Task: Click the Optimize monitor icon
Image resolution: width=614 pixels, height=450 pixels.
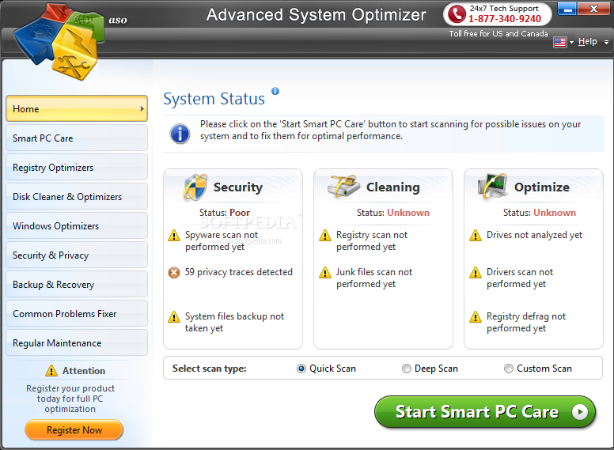Action: (492, 186)
